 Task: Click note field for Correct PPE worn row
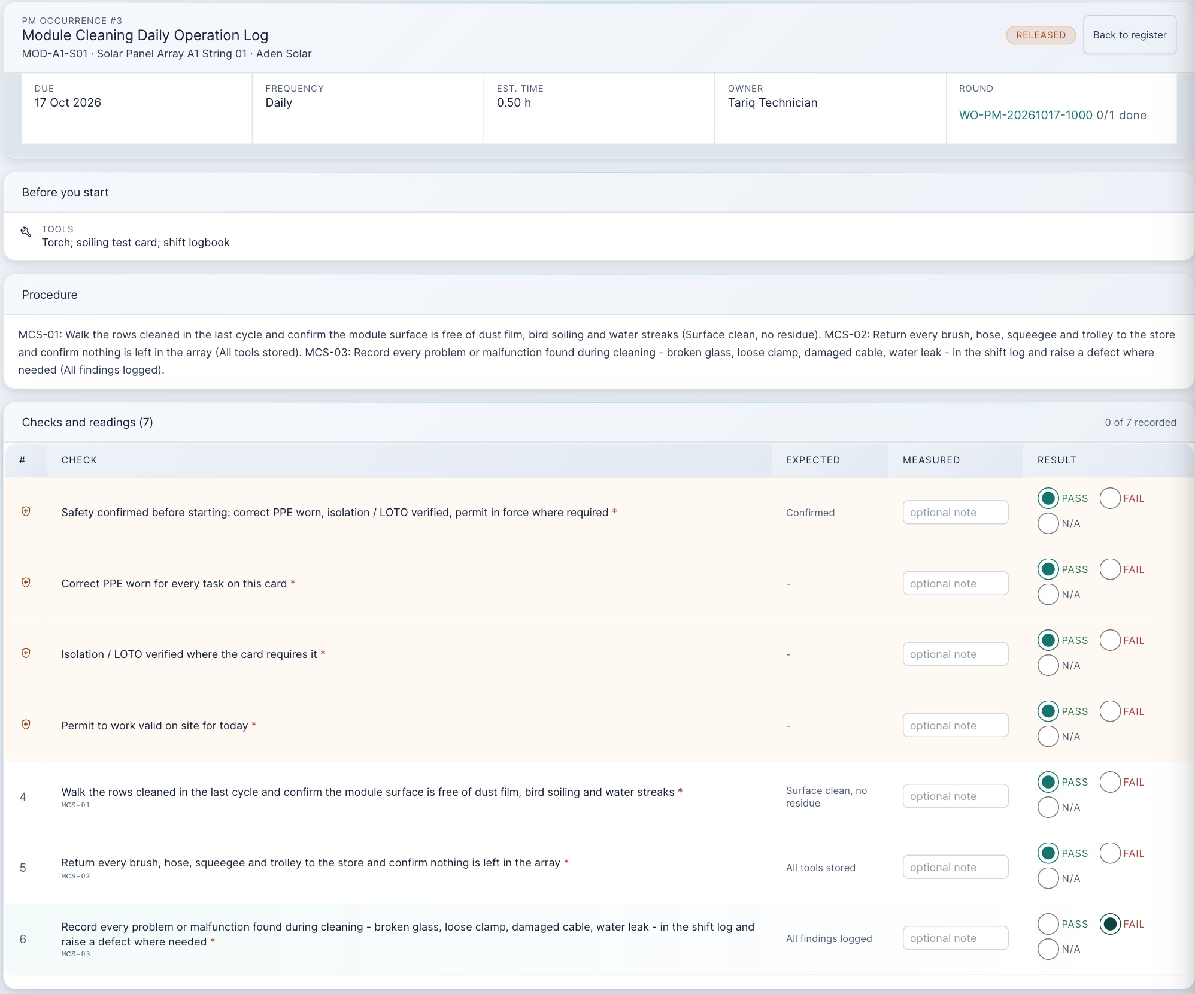pyautogui.click(x=956, y=584)
